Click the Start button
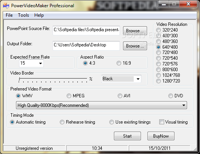The height and width of the screenshot is (154, 200). [127, 136]
